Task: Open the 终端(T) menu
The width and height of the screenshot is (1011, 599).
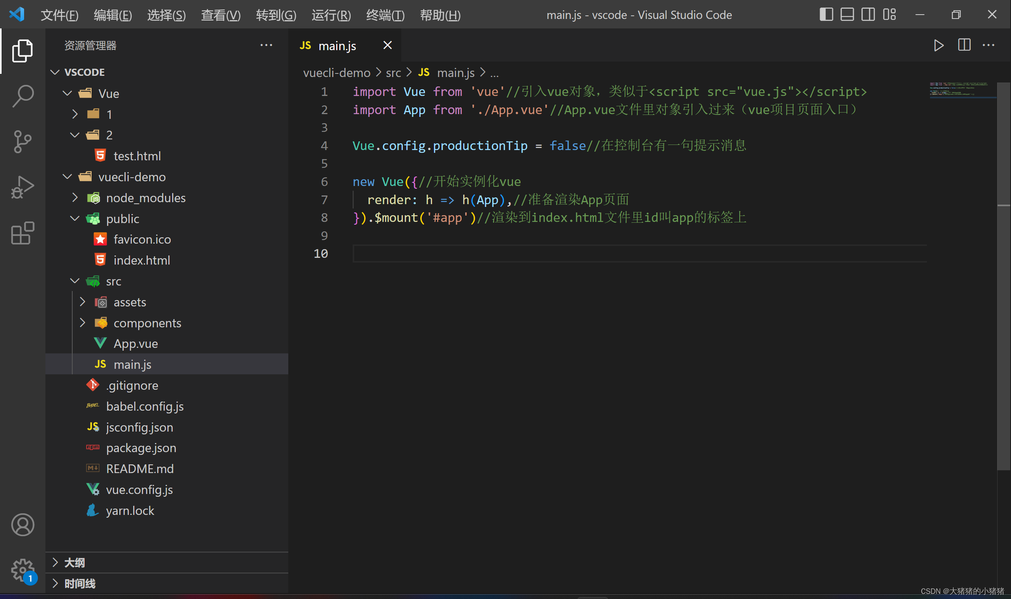Action: 385,15
